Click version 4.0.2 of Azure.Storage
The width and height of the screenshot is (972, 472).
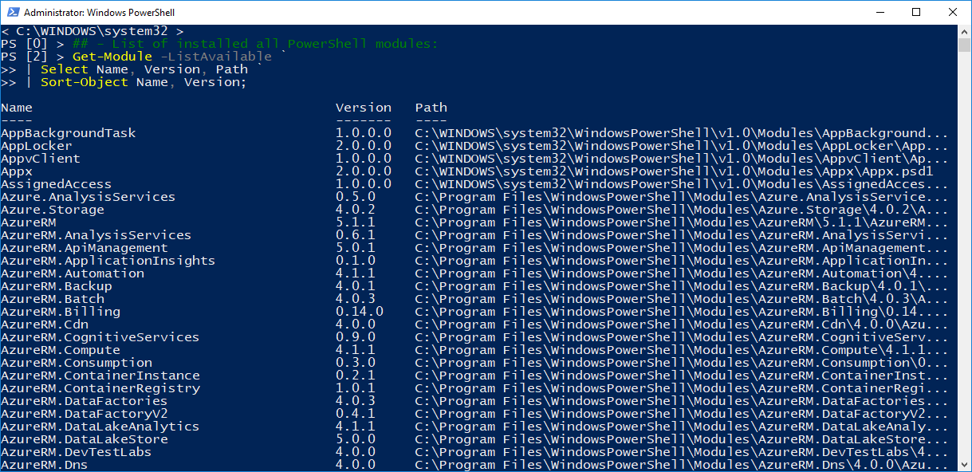point(356,210)
